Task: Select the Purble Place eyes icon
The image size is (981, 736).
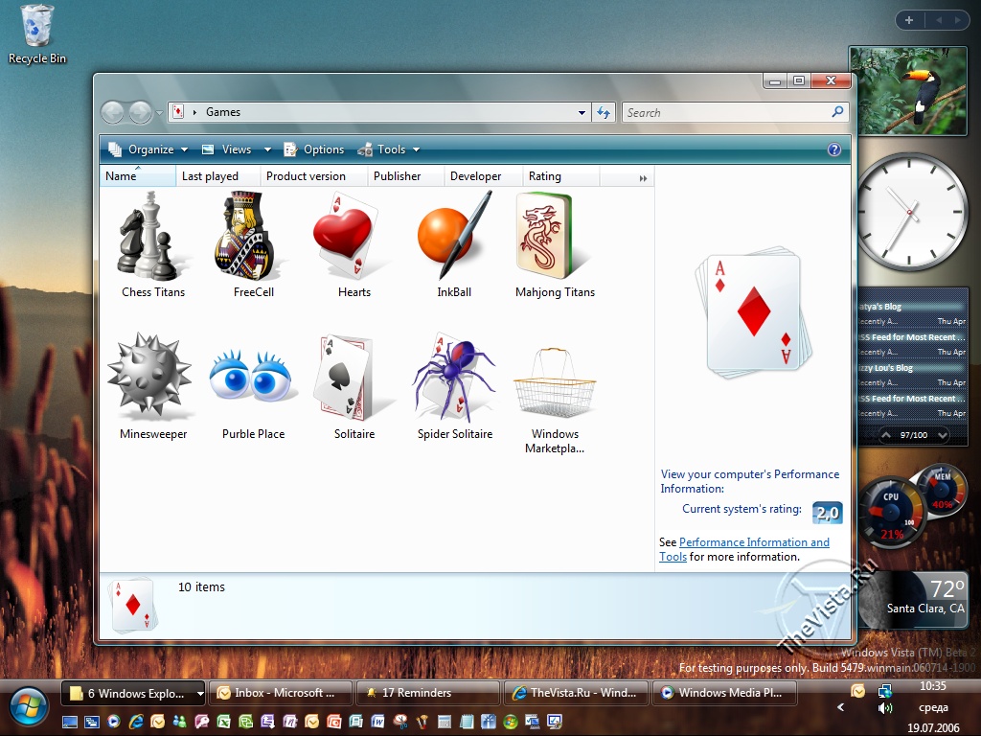Action: pyautogui.click(x=250, y=376)
